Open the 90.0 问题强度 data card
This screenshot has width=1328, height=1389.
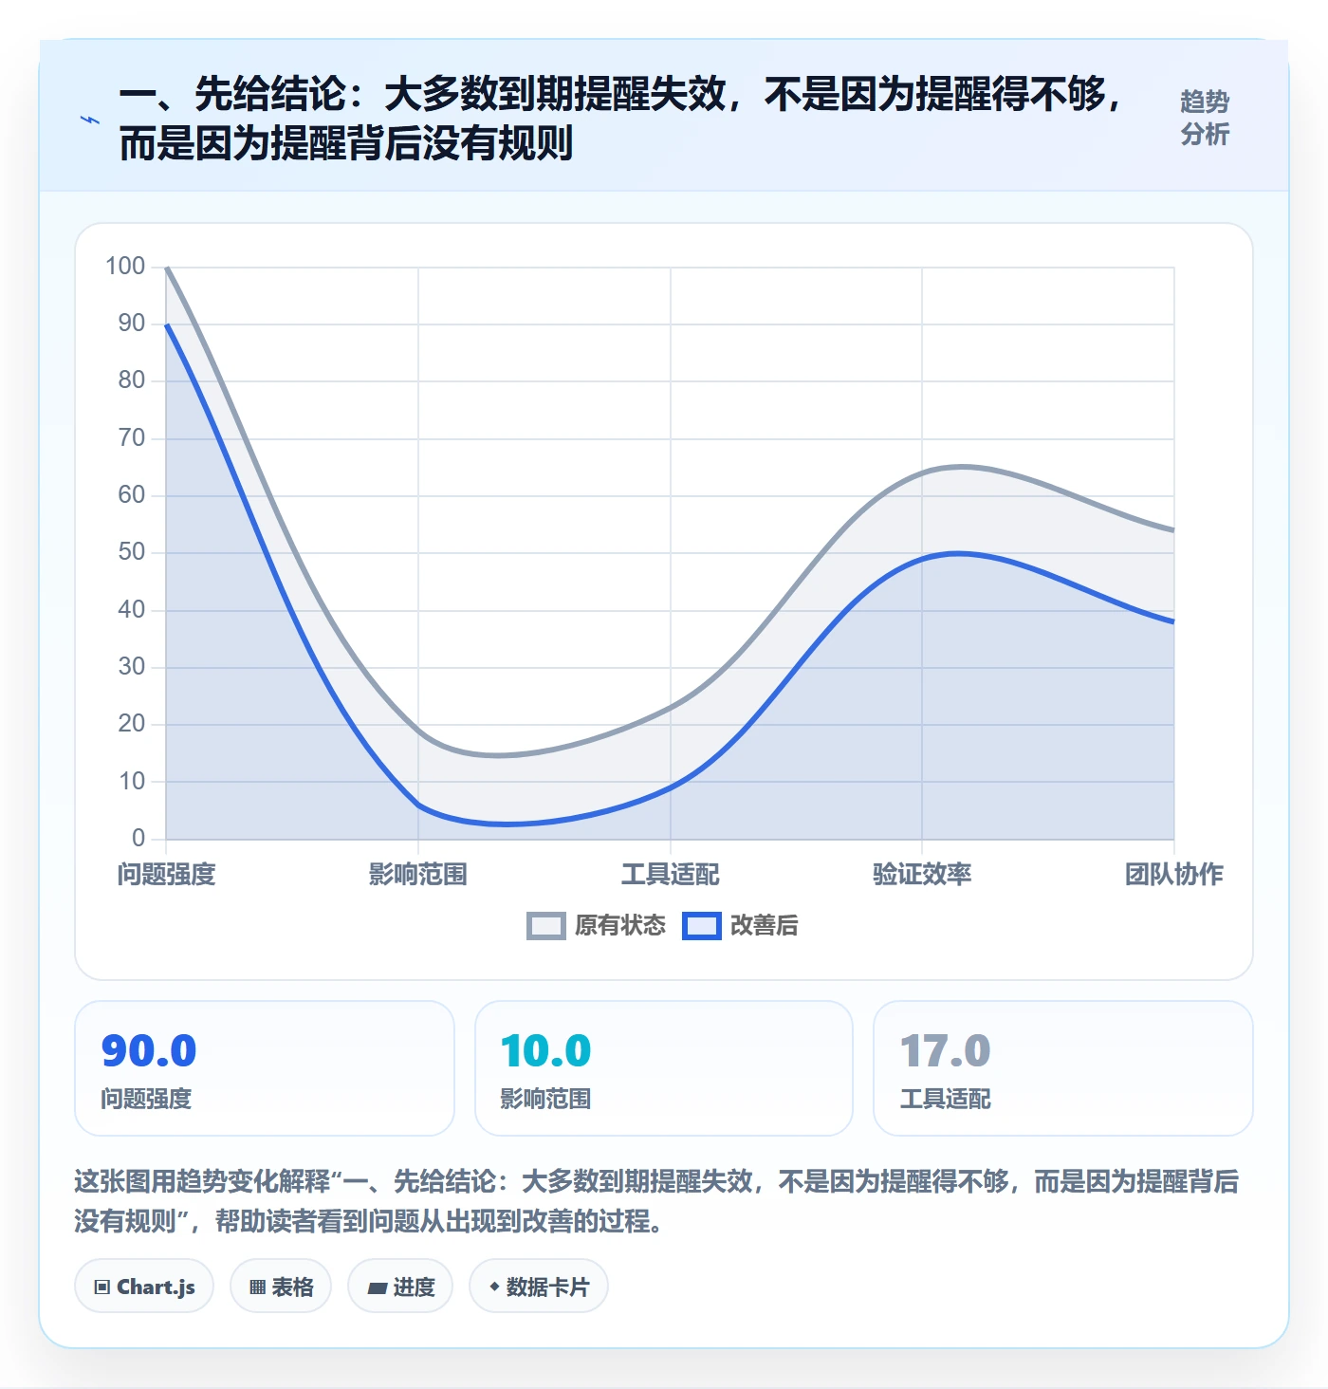[265, 1068]
